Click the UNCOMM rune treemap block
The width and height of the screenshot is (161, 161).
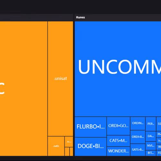(118, 69)
